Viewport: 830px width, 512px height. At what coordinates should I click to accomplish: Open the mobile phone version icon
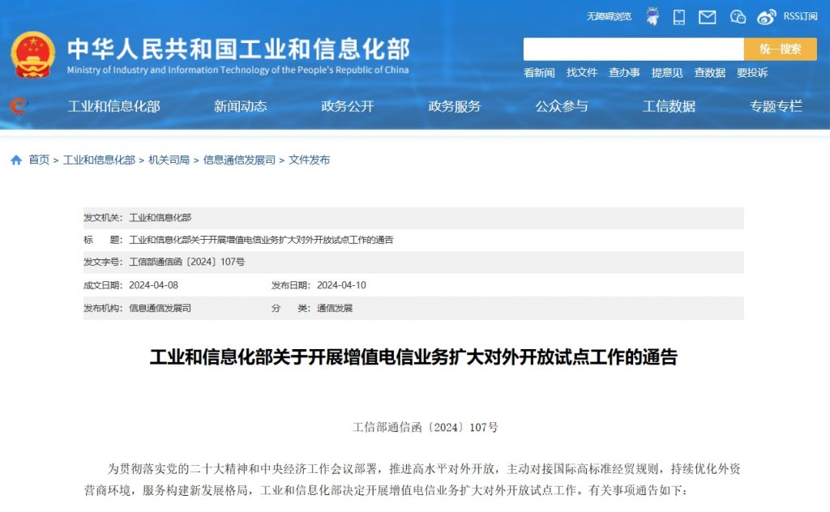tap(679, 16)
